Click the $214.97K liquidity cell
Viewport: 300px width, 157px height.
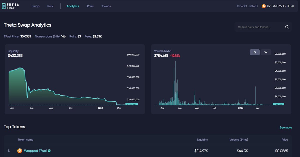(201, 151)
